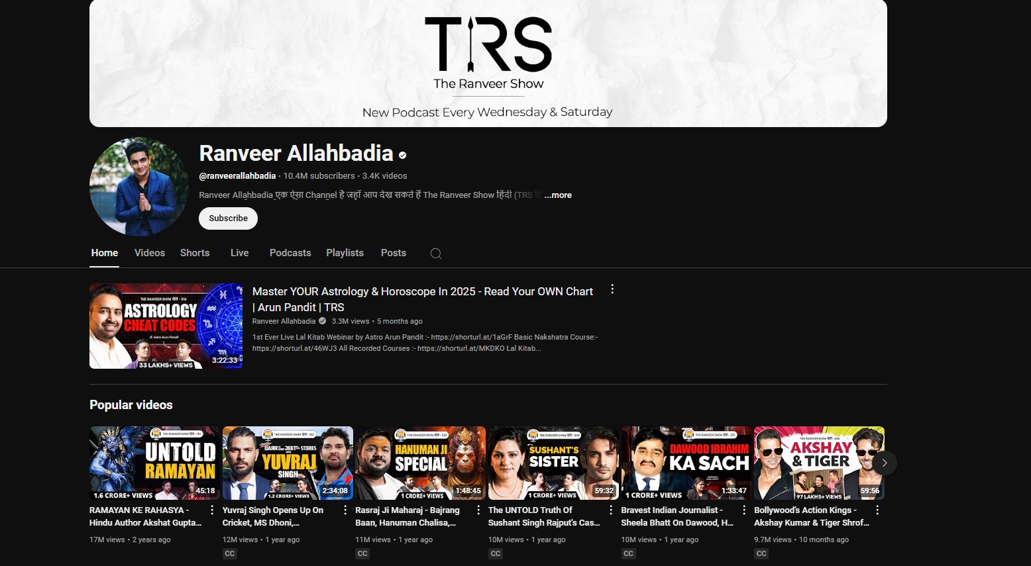Click the 3.4K videos text
This screenshot has width=1031, height=566.
384,176
